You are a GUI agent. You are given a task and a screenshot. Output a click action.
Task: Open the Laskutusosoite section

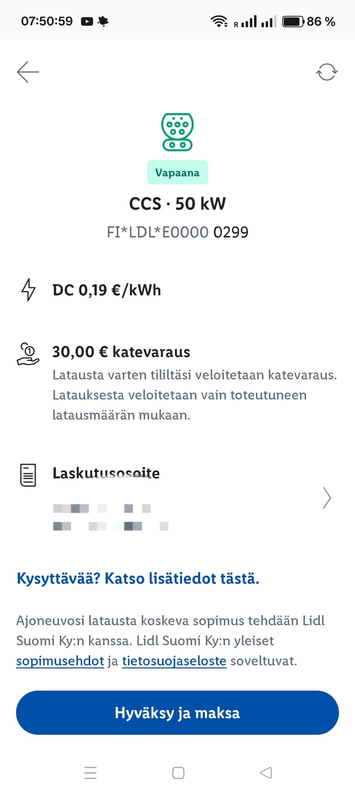tap(106, 473)
